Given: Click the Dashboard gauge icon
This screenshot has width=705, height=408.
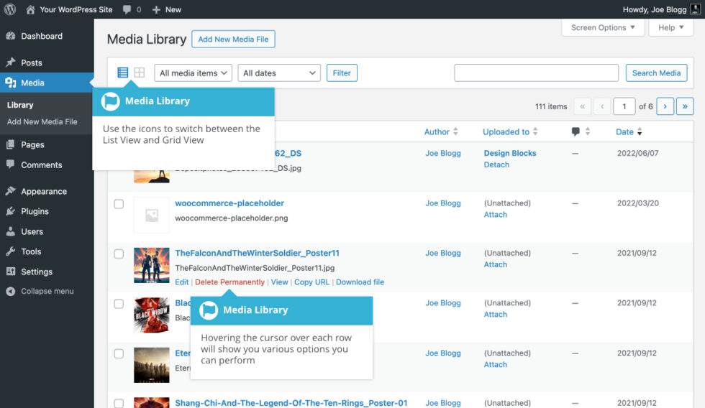Looking at the screenshot, I should pos(11,36).
